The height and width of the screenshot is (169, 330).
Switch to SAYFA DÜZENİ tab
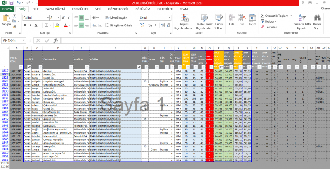point(55,9)
